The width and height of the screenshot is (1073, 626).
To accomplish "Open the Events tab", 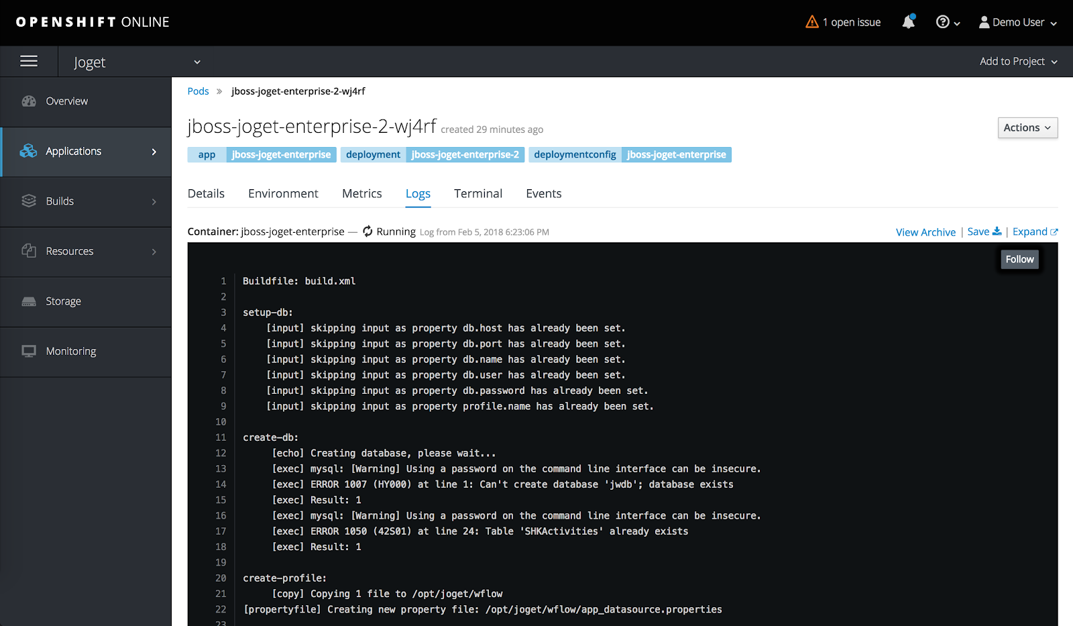I will click(x=544, y=193).
